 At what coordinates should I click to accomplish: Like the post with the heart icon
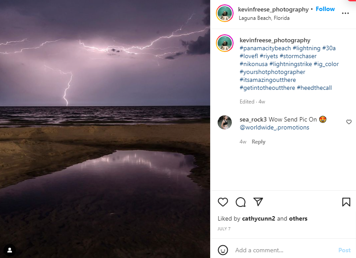223,202
